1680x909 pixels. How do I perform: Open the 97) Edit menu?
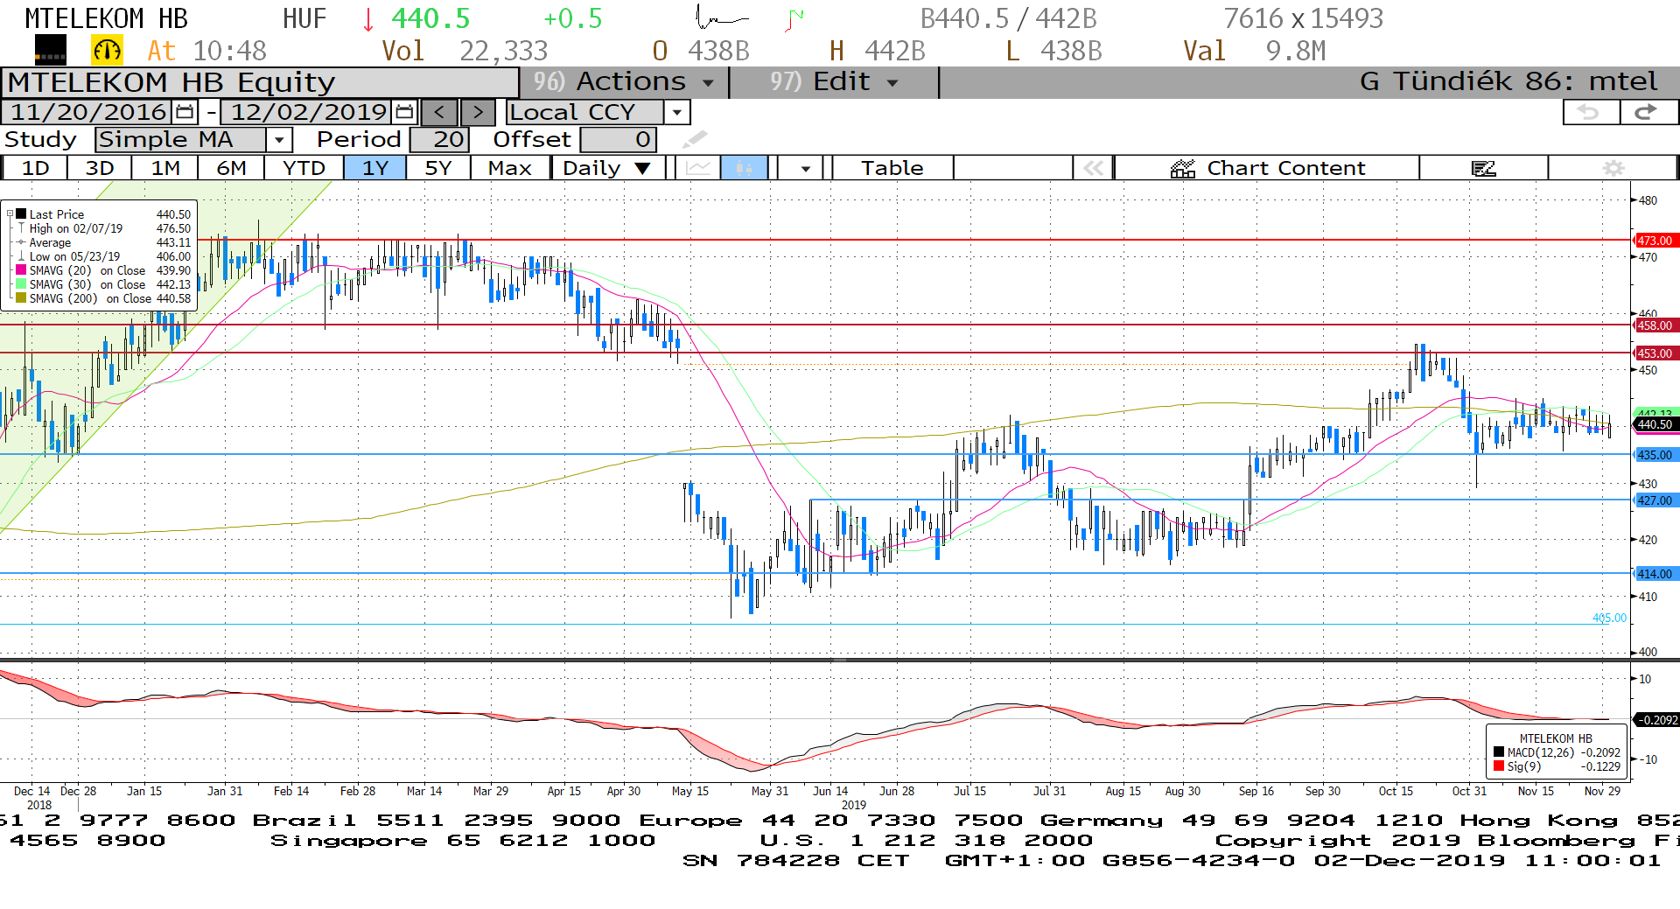click(x=833, y=82)
